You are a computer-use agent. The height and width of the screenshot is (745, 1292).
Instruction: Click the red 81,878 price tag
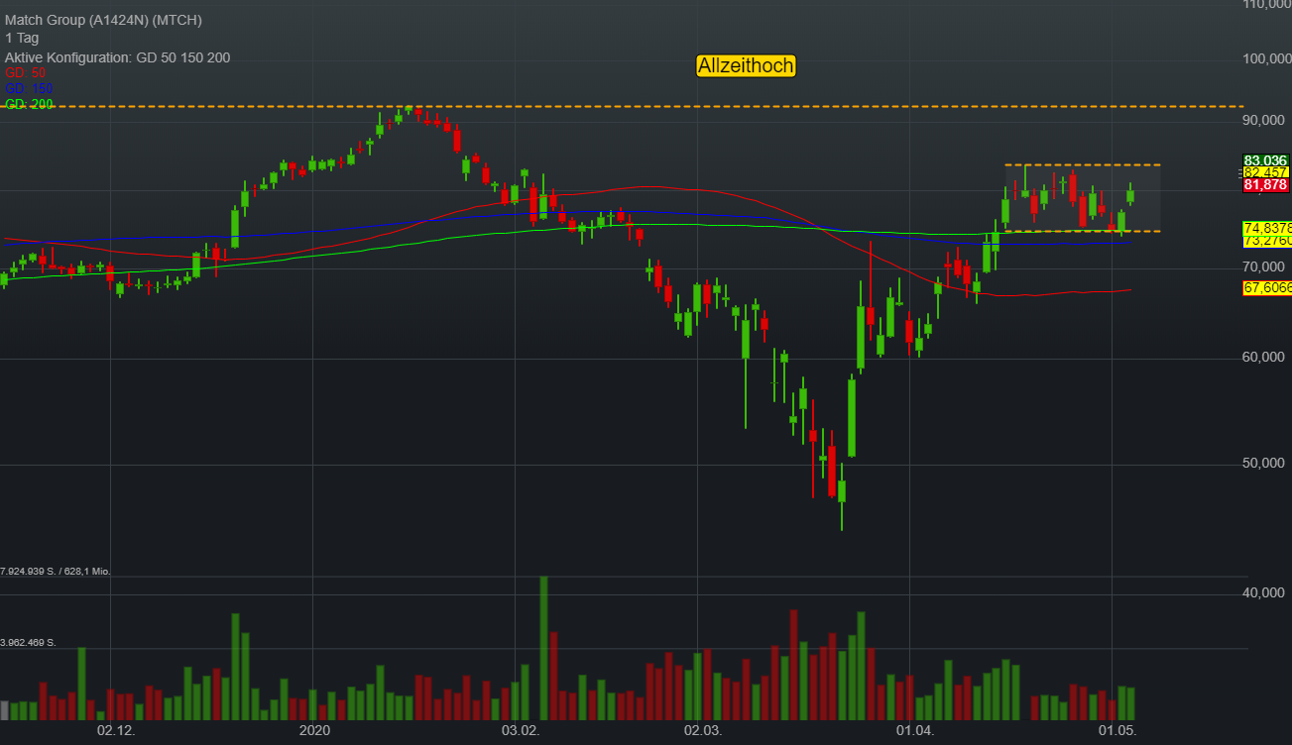point(1265,184)
